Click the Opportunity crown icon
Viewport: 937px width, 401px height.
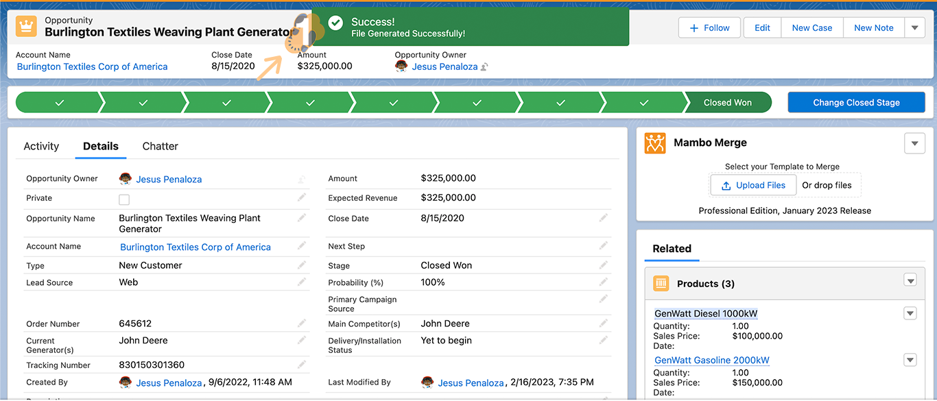26,27
